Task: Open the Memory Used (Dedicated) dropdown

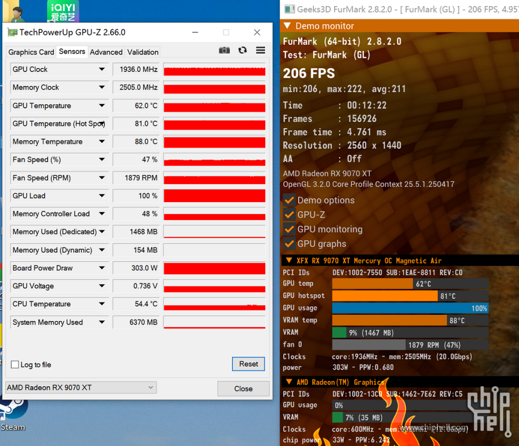Action: point(102,232)
